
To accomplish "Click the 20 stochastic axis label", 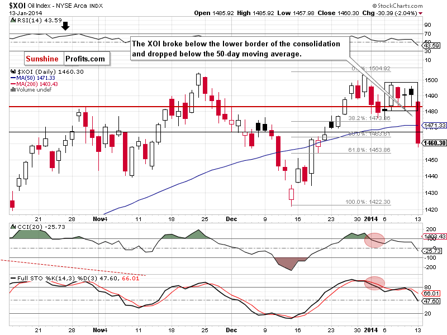I will coord(427,313).
